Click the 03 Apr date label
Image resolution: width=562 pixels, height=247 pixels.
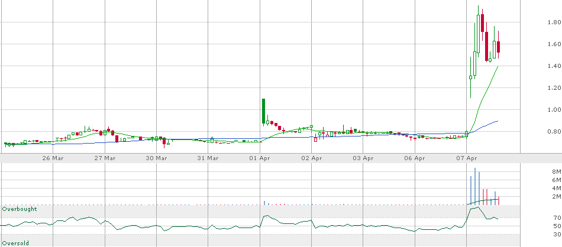[363, 158]
